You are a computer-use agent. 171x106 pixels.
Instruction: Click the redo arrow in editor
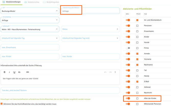(110, 72)
